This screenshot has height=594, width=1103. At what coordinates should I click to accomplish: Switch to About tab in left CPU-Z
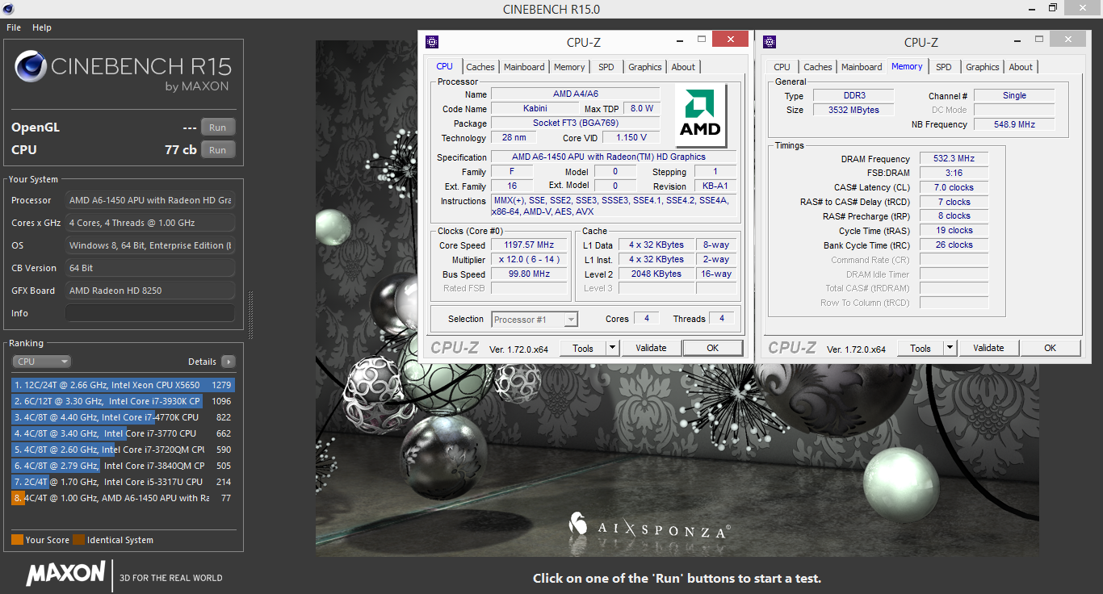[x=683, y=67]
